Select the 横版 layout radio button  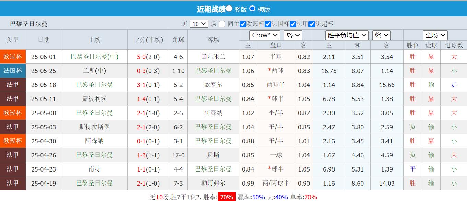tap(253, 9)
